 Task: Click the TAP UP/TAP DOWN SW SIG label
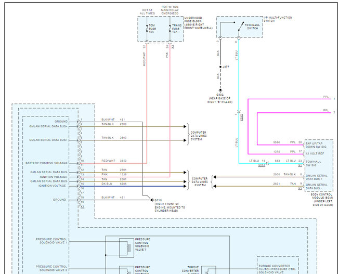tap(316, 145)
